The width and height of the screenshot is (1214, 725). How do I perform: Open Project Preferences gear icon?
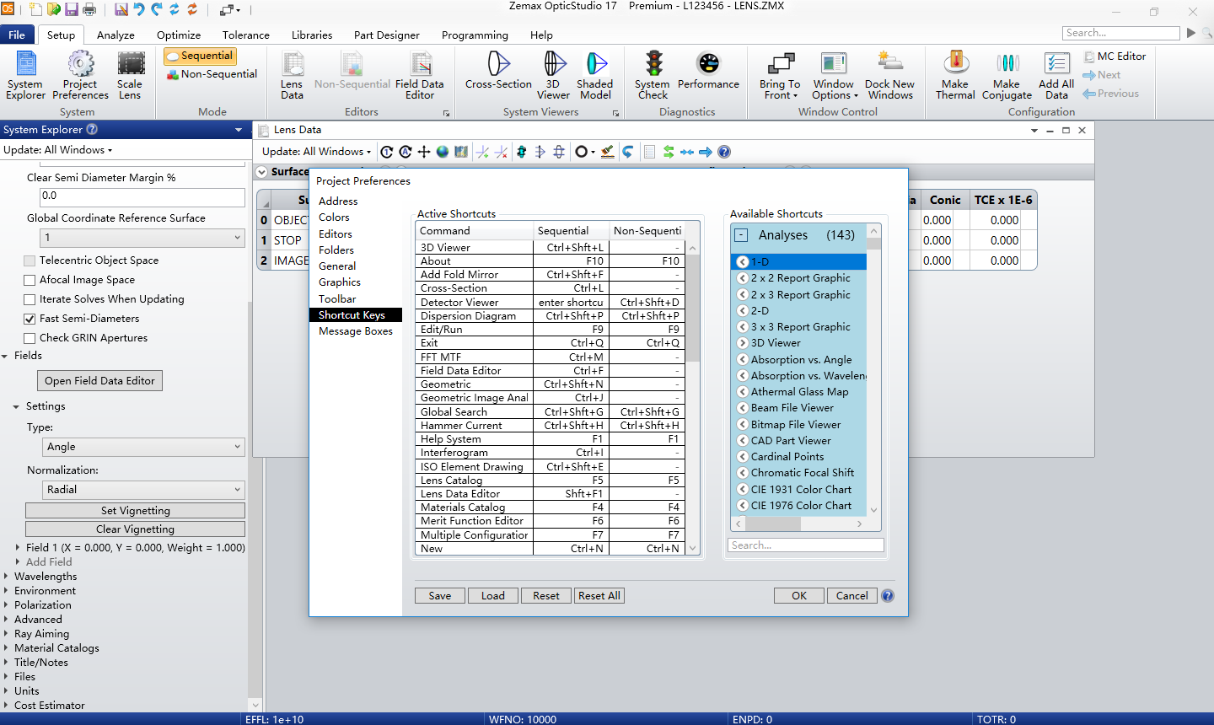click(x=80, y=75)
